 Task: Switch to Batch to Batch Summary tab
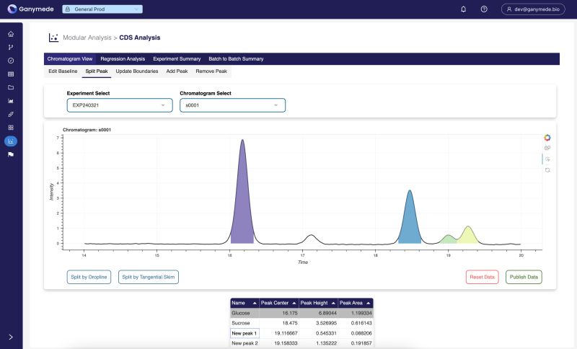click(236, 59)
